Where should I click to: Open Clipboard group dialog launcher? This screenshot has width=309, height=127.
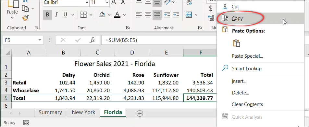36,28
